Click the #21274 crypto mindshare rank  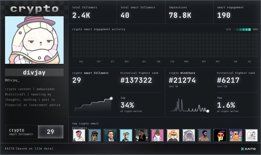point(182,80)
